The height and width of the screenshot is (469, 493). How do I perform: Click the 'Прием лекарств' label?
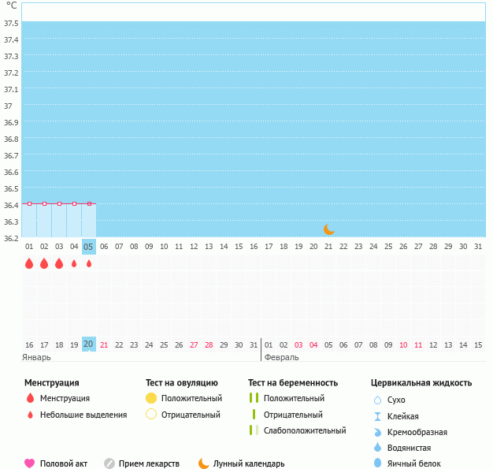(149, 463)
